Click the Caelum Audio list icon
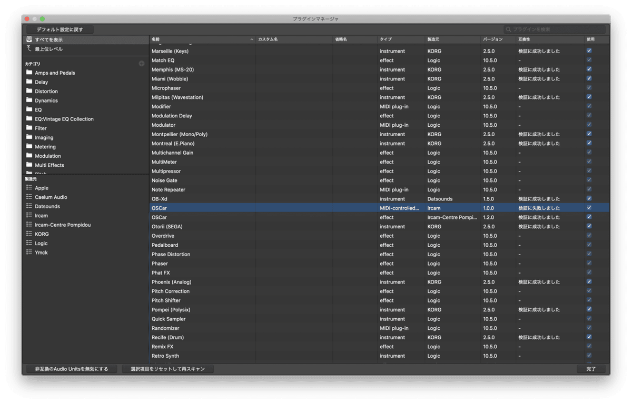Screen dimensions: 632x404 tap(29, 197)
